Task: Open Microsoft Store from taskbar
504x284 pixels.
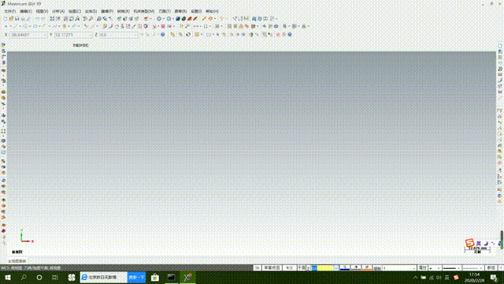Action: tap(155, 277)
